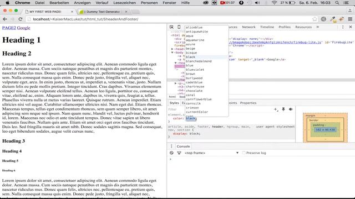The height and width of the screenshot is (199, 355).
Task: Open the Network tab in DevTools
Action: [248, 27]
